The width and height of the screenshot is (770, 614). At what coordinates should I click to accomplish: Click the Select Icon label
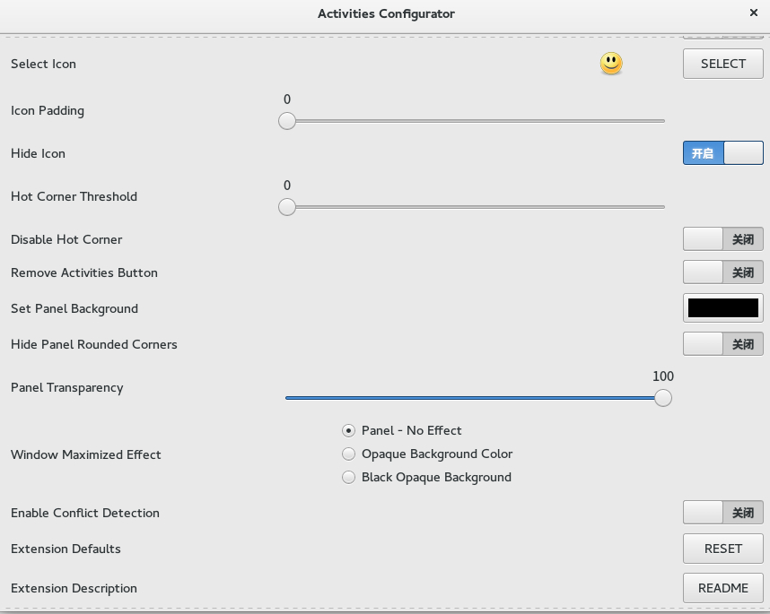coord(43,65)
